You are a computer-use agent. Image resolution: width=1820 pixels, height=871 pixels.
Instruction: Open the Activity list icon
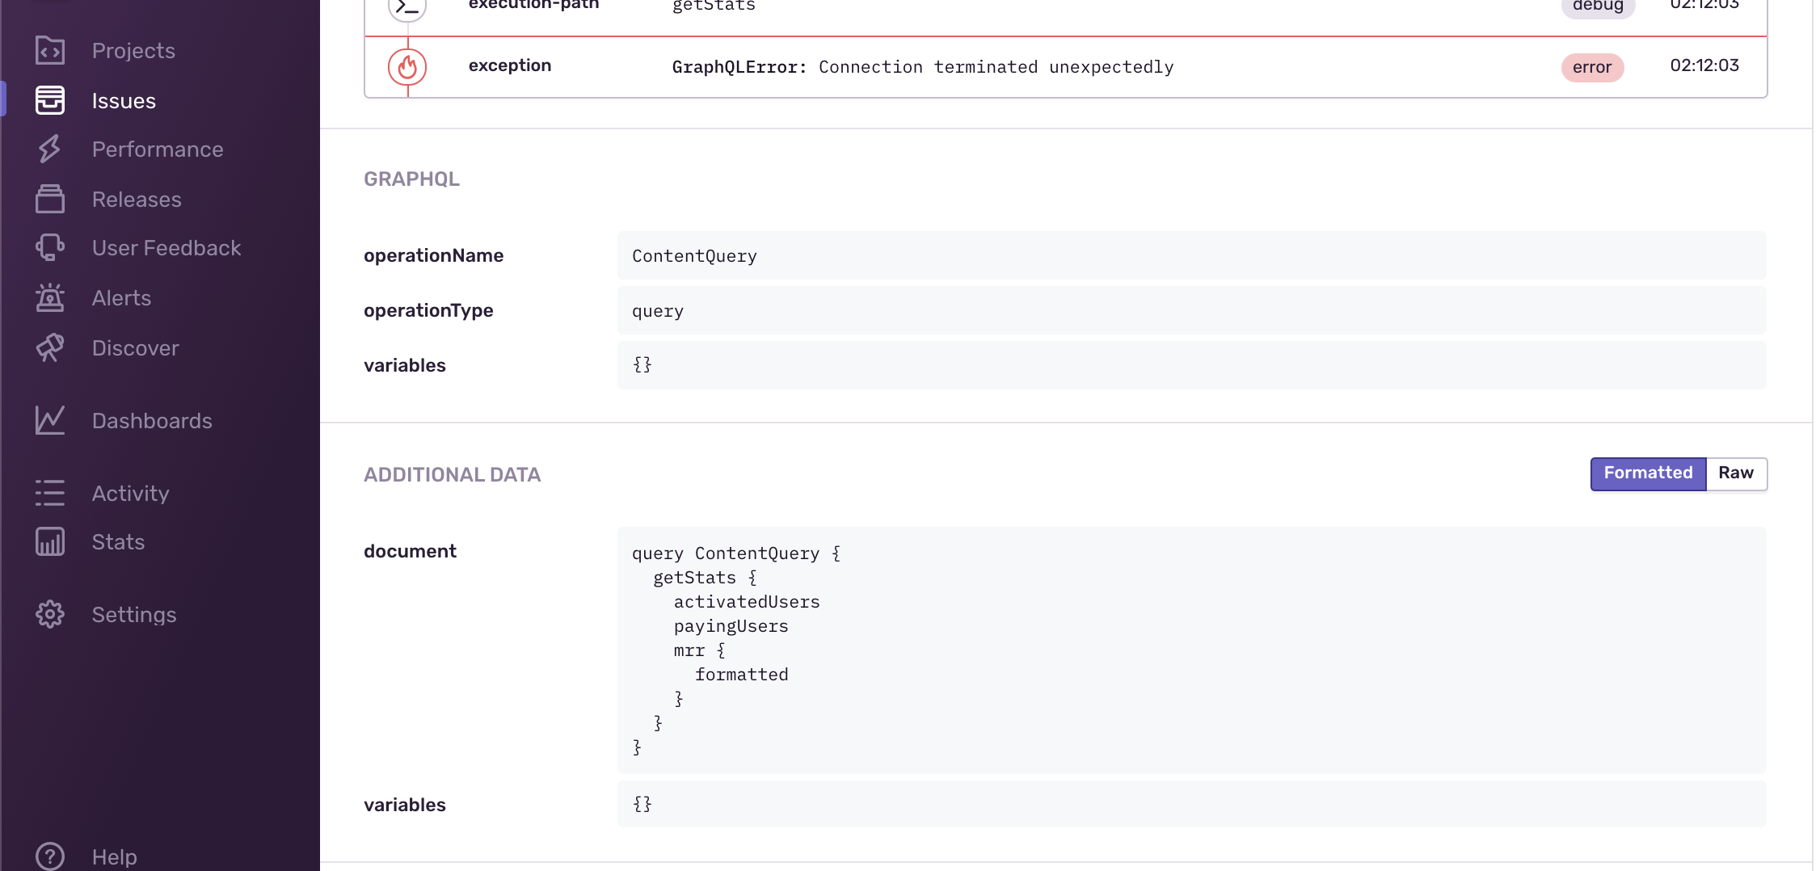(x=50, y=493)
